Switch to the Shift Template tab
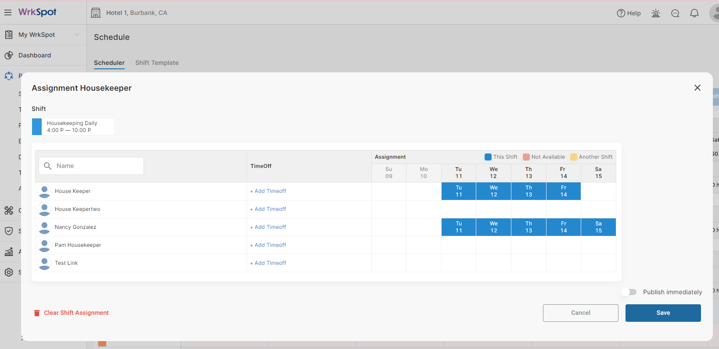The image size is (719, 349). tap(157, 63)
